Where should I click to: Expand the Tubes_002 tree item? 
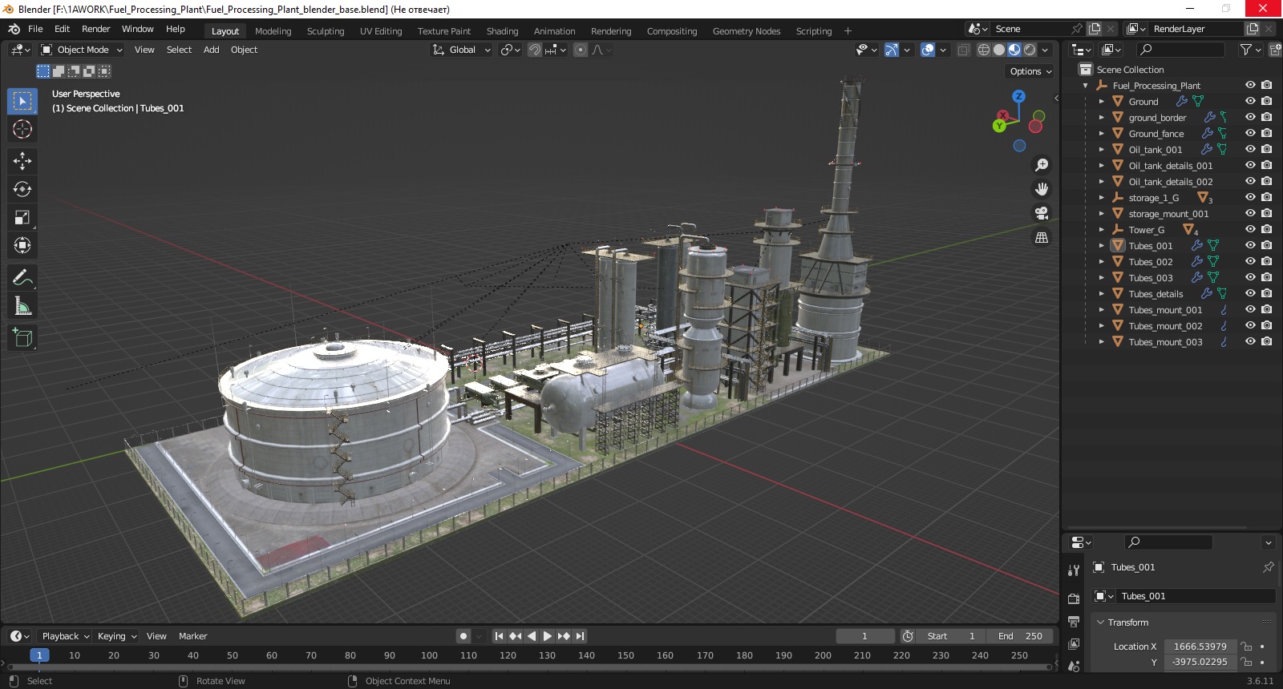pyautogui.click(x=1102, y=262)
